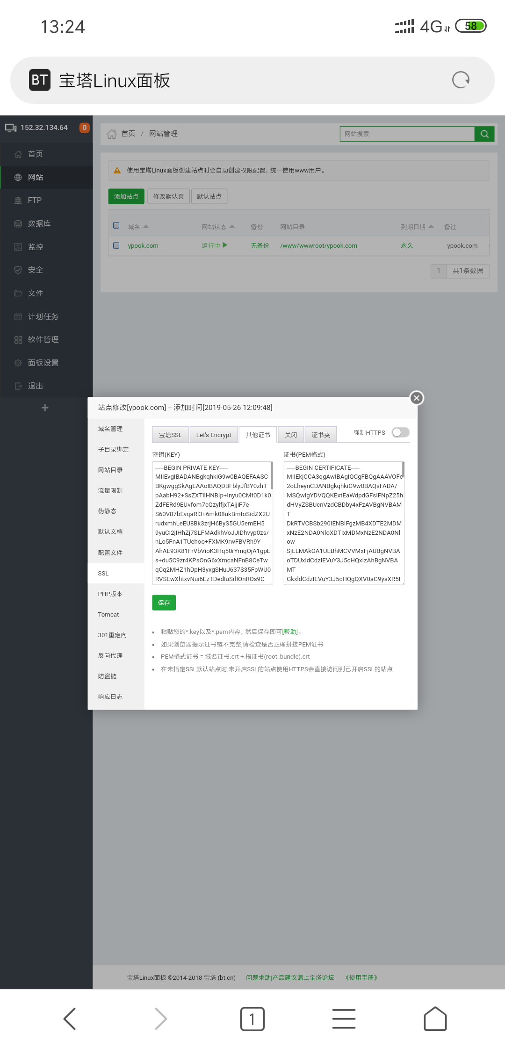Select PHP版本 in dialog menu

coord(116,594)
